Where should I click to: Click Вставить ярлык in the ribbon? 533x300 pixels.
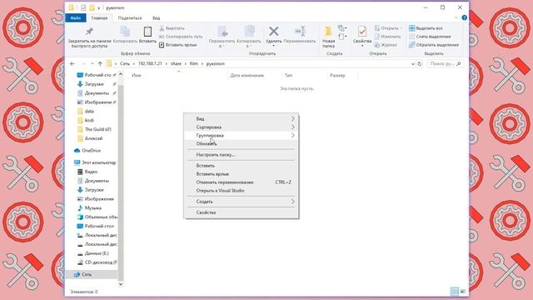pos(177,44)
